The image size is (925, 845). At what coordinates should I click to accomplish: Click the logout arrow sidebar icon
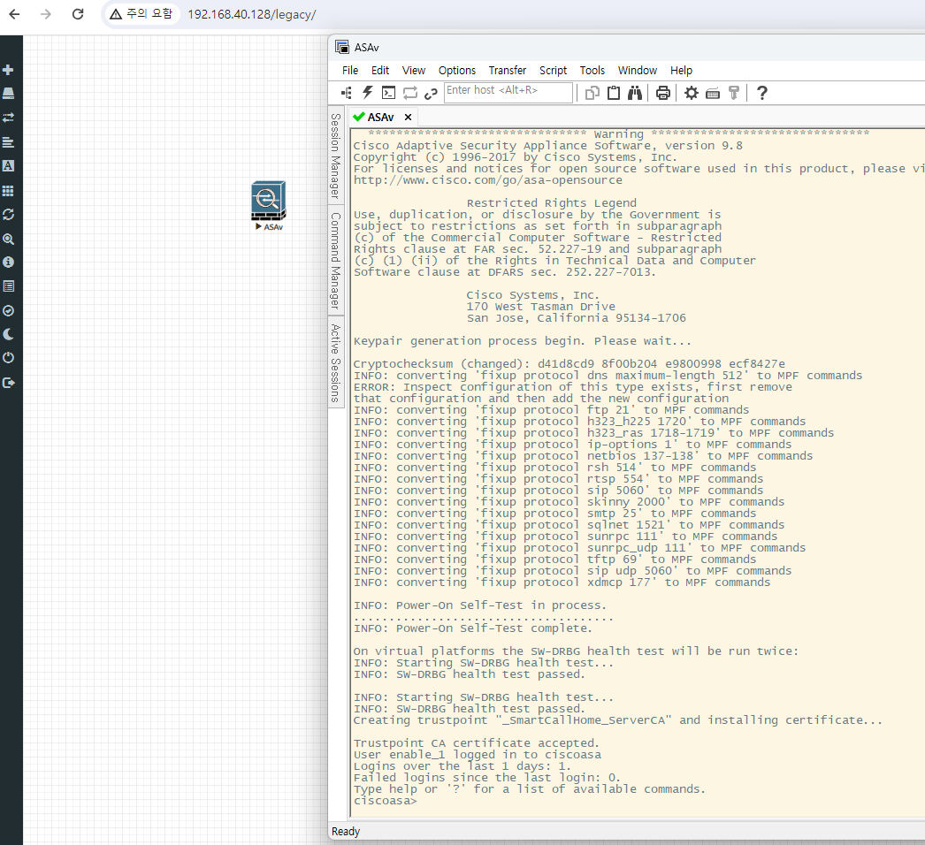point(8,383)
